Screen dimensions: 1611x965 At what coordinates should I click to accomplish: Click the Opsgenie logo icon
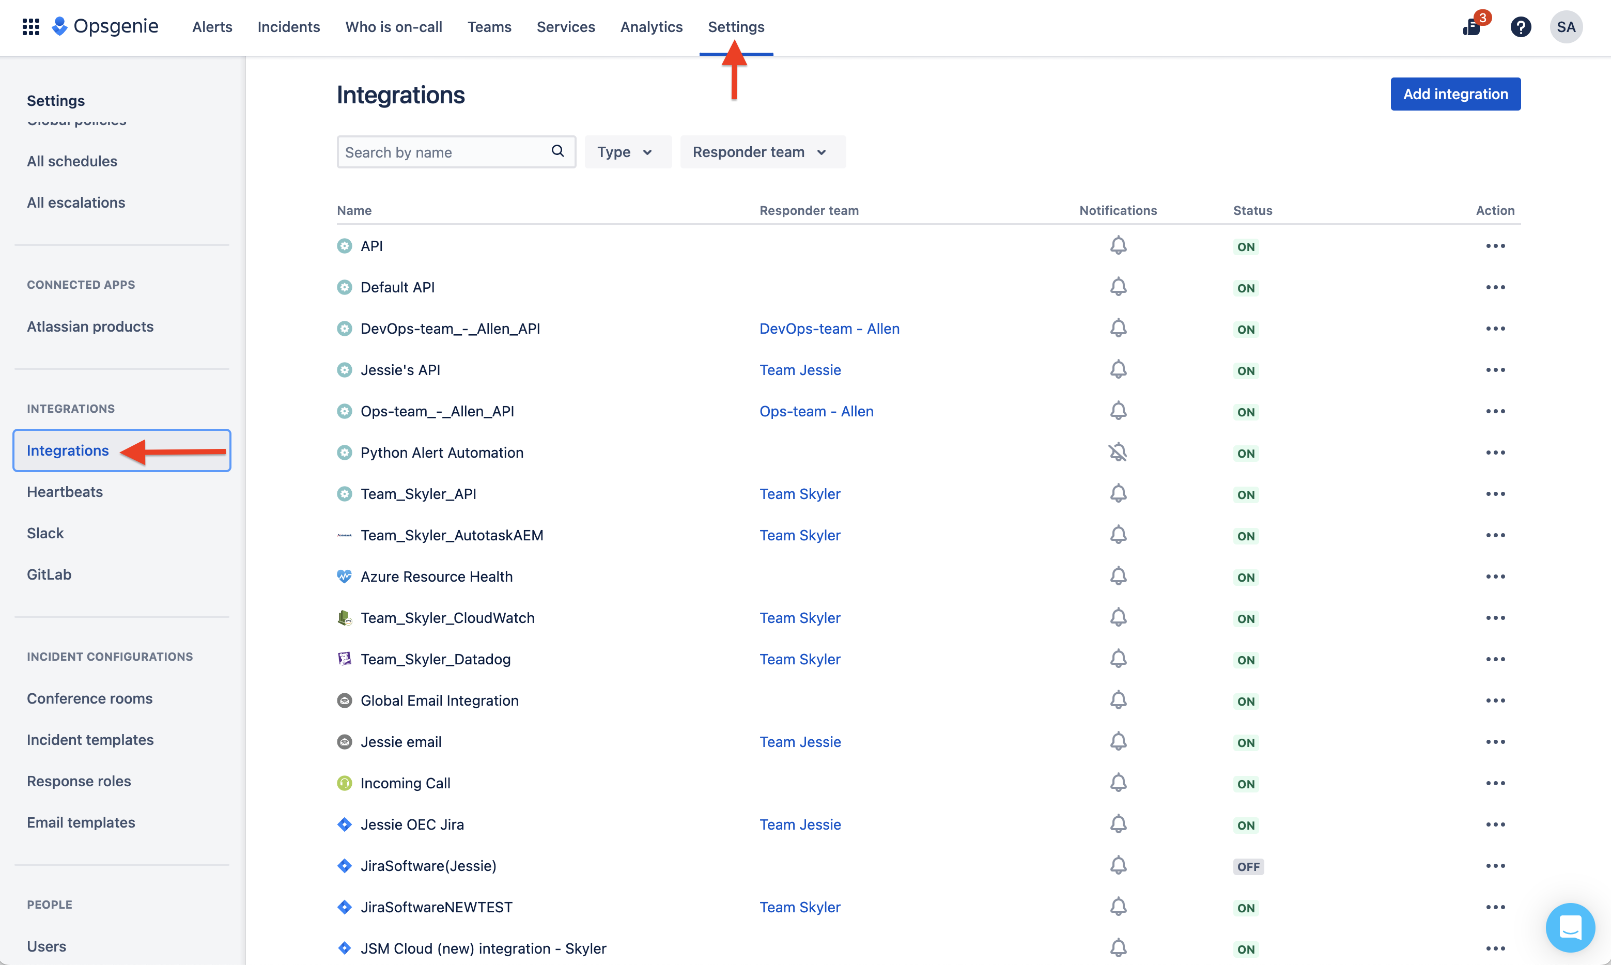click(60, 27)
